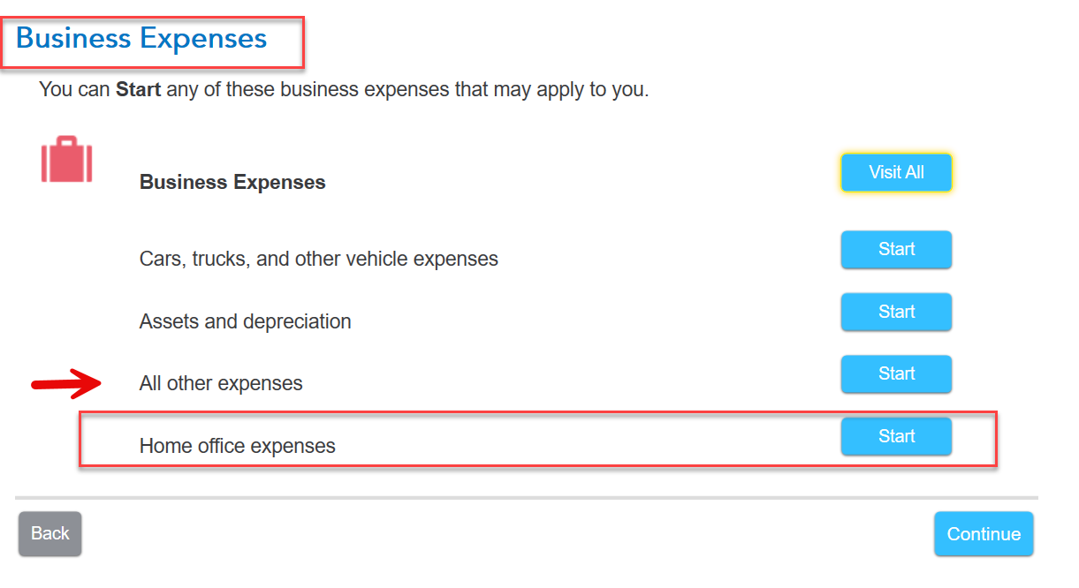Screen dimensions: 1079x588
Task: Click the blue Business Expenses page heading
Action: click(141, 39)
